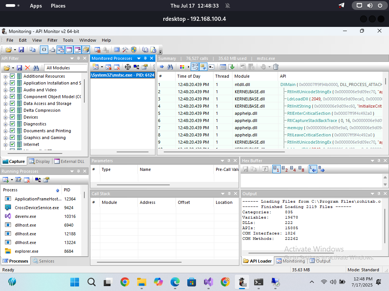Open the All Modules dropdown
The image size is (389, 291).
tap(65, 68)
